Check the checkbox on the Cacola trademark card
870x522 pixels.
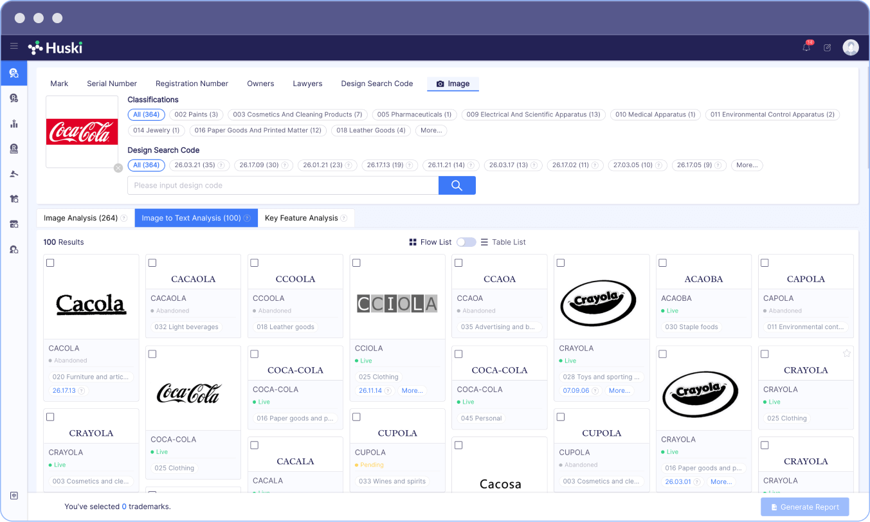click(50, 262)
